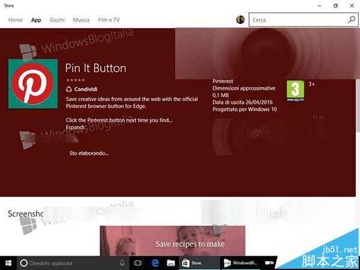Open the Save recipes to make screenshot
The height and width of the screenshot is (270, 360).
click(x=172, y=241)
